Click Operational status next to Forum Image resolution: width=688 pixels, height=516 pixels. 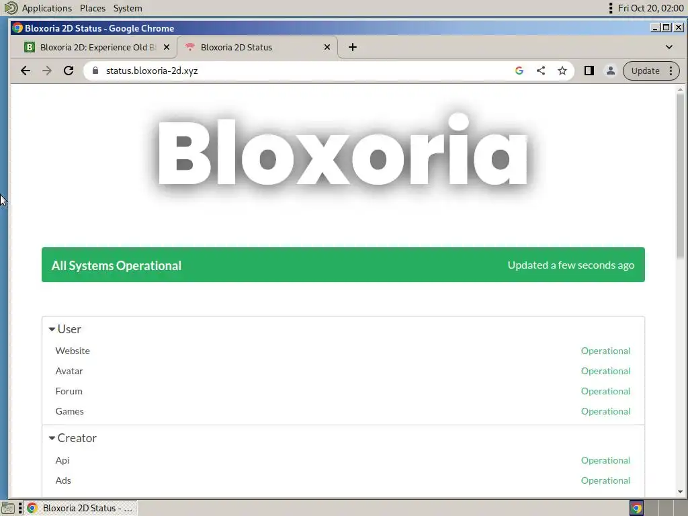pos(605,392)
